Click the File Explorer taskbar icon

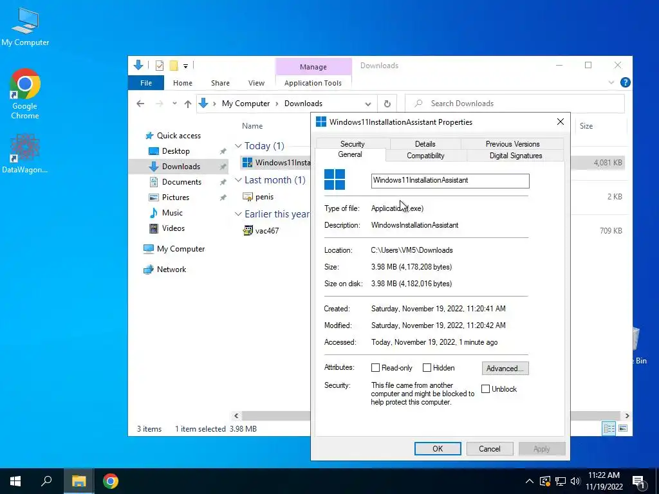(x=79, y=481)
